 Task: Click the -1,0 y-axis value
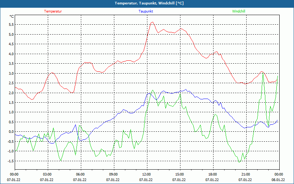click(11, 151)
